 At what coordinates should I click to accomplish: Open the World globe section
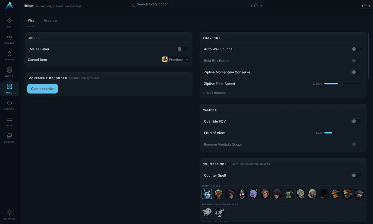click(x=9, y=72)
